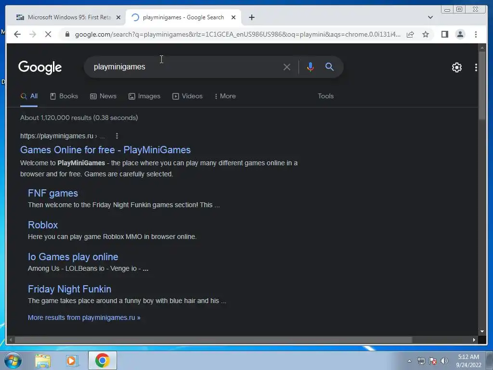Image resolution: width=493 pixels, height=370 pixels.
Task: Open search Tools
Action: click(325, 96)
